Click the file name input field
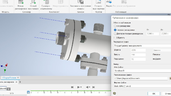The image size is (171, 96). [x=142, y=71]
